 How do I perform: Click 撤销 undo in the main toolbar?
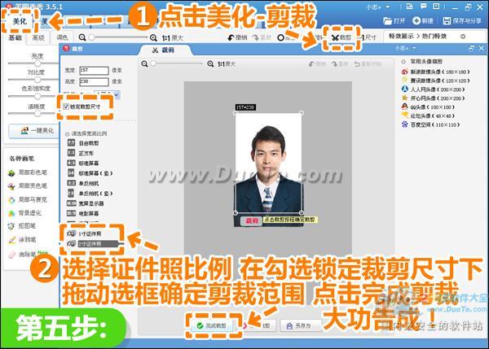coord(237,37)
